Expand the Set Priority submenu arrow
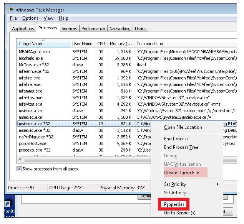The image size is (244, 224). point(218,184)
